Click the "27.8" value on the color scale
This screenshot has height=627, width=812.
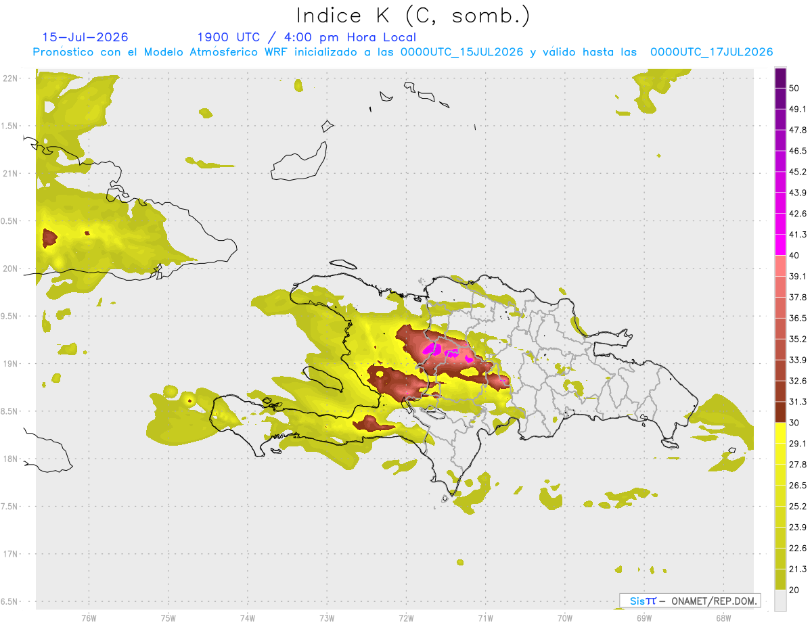[798, 464]
